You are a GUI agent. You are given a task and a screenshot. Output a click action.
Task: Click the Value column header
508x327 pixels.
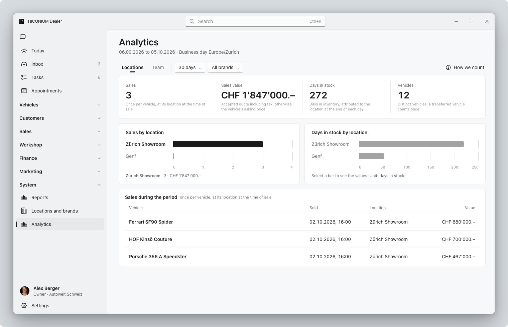pyautogui.click(x=470, y=208)
